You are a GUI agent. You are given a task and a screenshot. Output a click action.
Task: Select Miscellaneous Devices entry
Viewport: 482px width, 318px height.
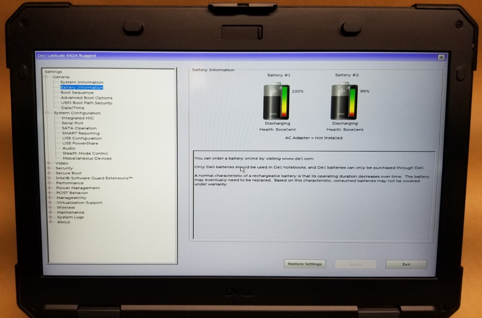[87, 158]
